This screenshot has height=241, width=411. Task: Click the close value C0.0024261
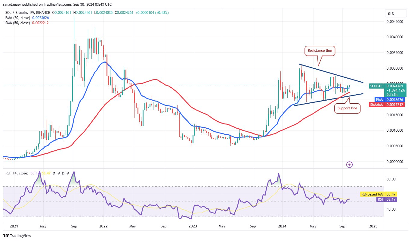[x=124, y=13]
